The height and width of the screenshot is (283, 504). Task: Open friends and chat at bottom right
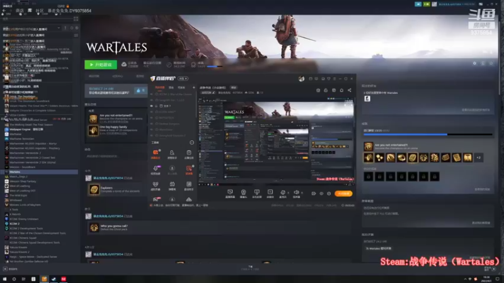[x=490, y=269]
